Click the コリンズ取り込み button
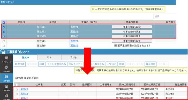The height and width of the screenshot is (100, 188). [x=56, y=64]
